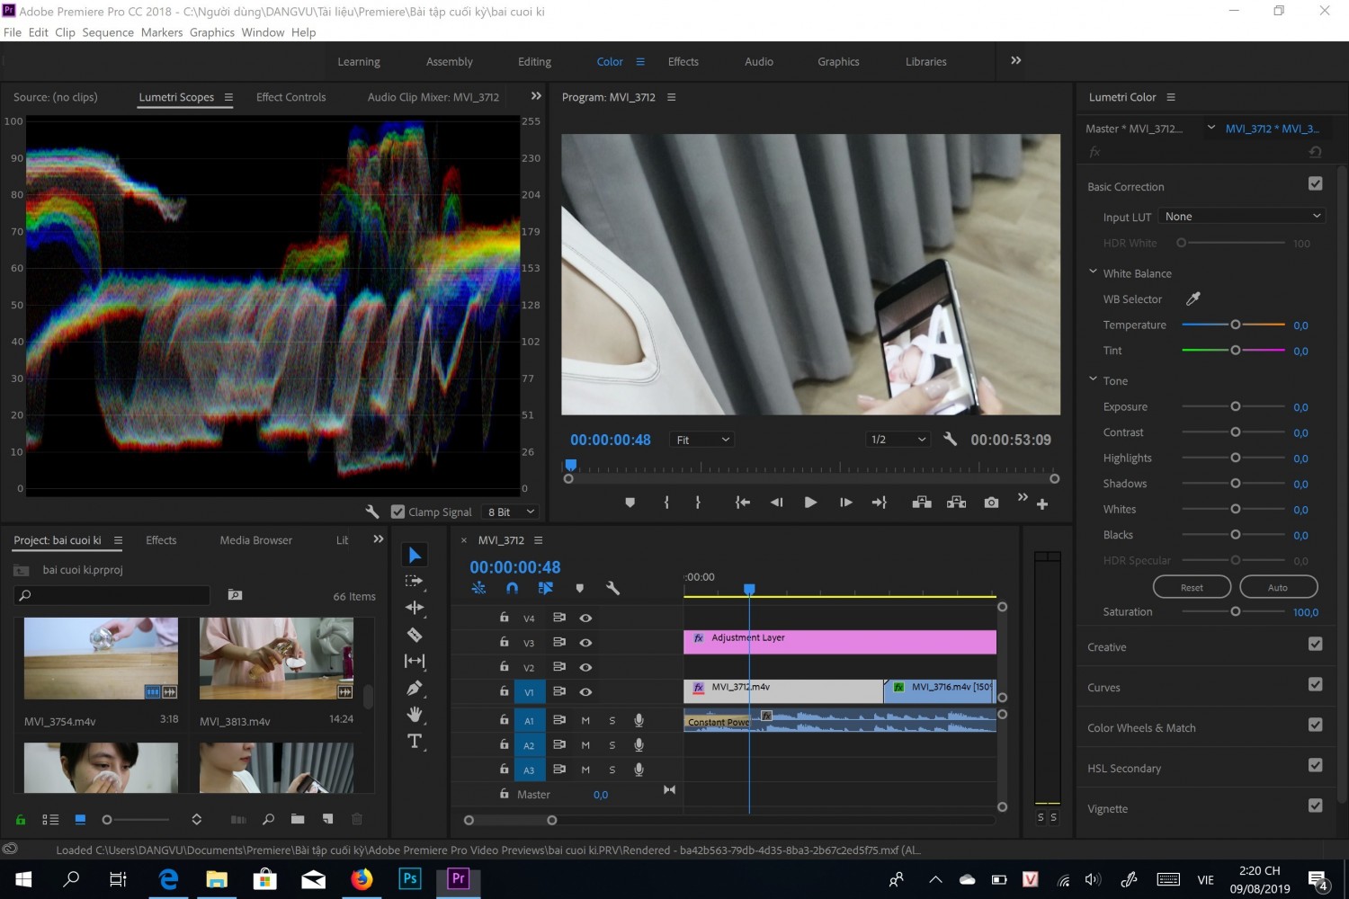
Task: Switch to the Media Browser tab
Action: point(255,540)
